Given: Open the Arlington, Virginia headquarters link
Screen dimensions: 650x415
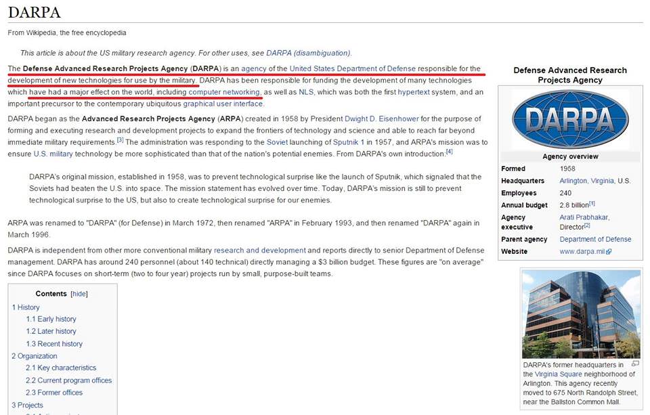Looking at the screenshot, I should click(586, 181).
